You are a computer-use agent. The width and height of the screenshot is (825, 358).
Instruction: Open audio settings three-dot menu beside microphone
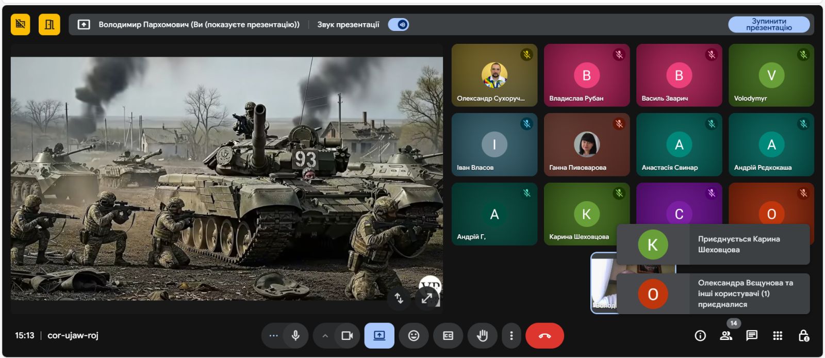[273, 336]
